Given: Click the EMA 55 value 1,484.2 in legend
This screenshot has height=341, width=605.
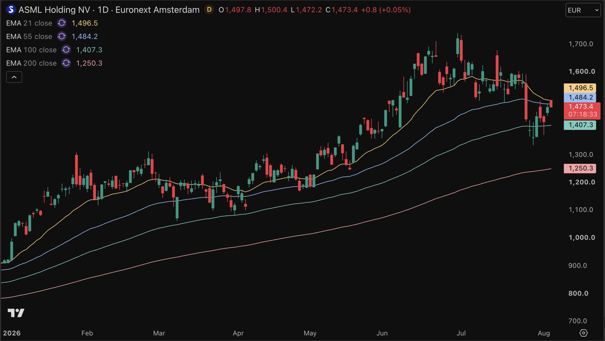Looking at the screenshot, I should click(85, 36).
